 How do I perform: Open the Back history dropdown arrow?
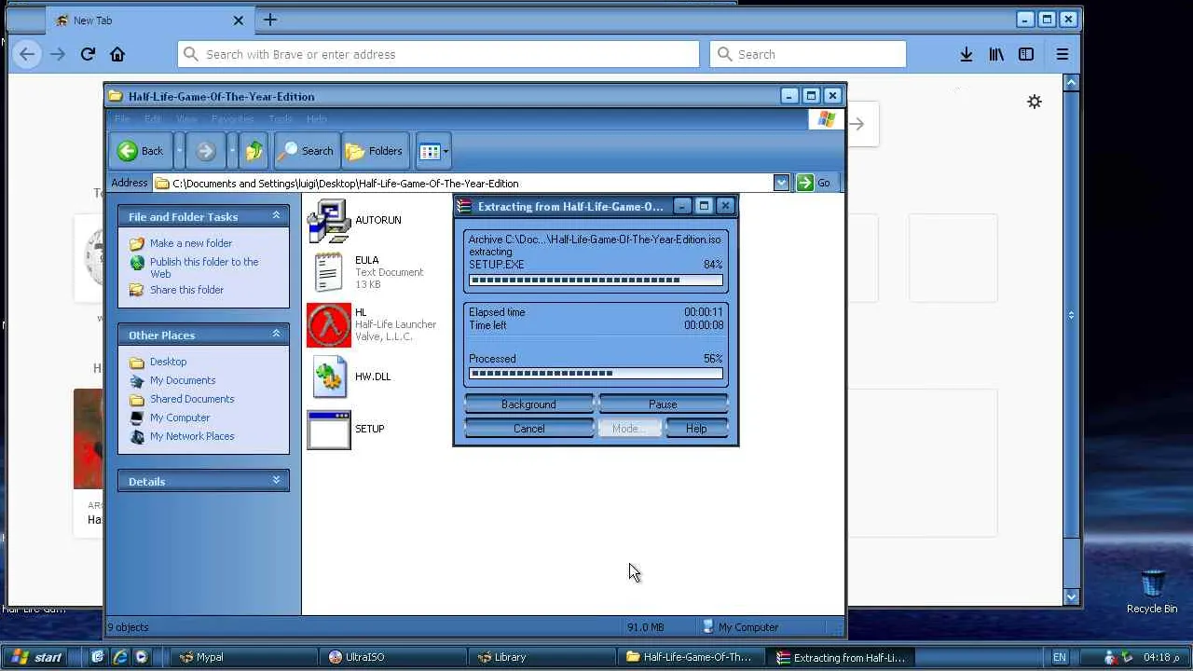pyautogui.click(x=179, y=151)
